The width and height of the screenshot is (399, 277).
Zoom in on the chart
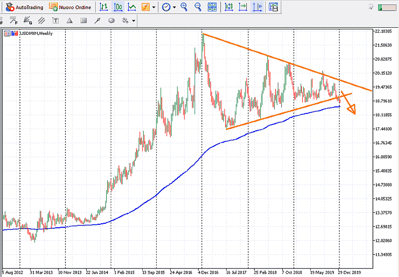[185, 7]
